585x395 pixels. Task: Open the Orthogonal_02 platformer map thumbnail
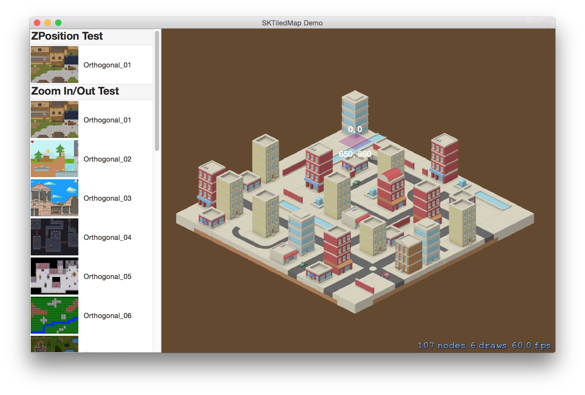[x=54, y=159]
